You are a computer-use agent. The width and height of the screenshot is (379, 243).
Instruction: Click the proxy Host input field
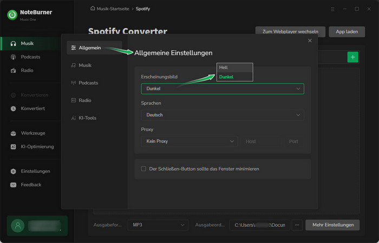coord(262,141)
